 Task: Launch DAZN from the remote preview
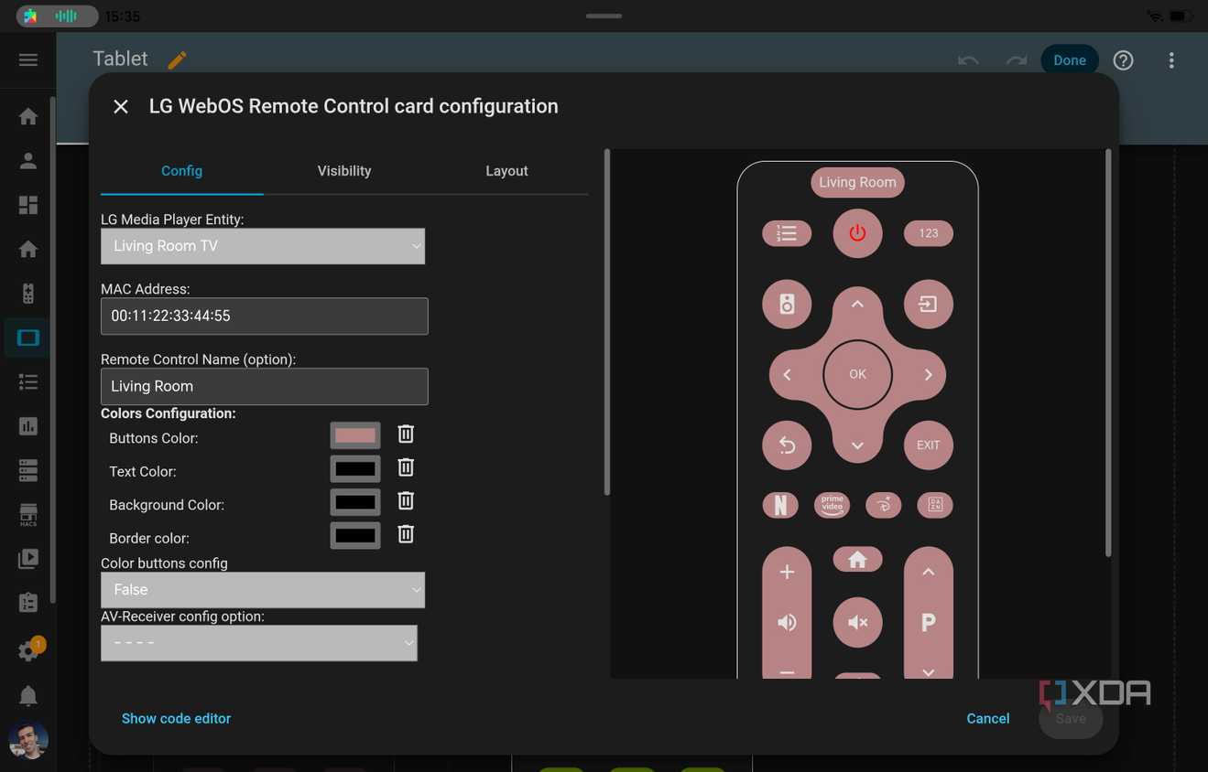pyautogui.click(x=935, y=505)
